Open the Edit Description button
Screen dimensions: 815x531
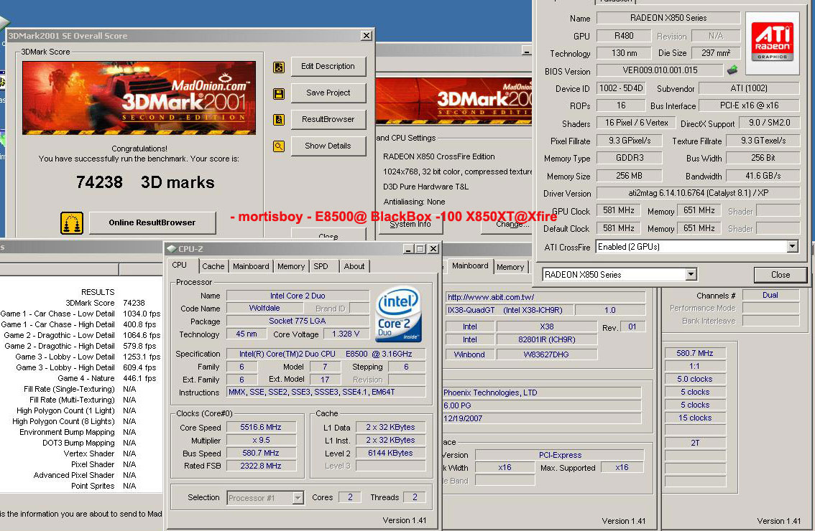[328, 67]
